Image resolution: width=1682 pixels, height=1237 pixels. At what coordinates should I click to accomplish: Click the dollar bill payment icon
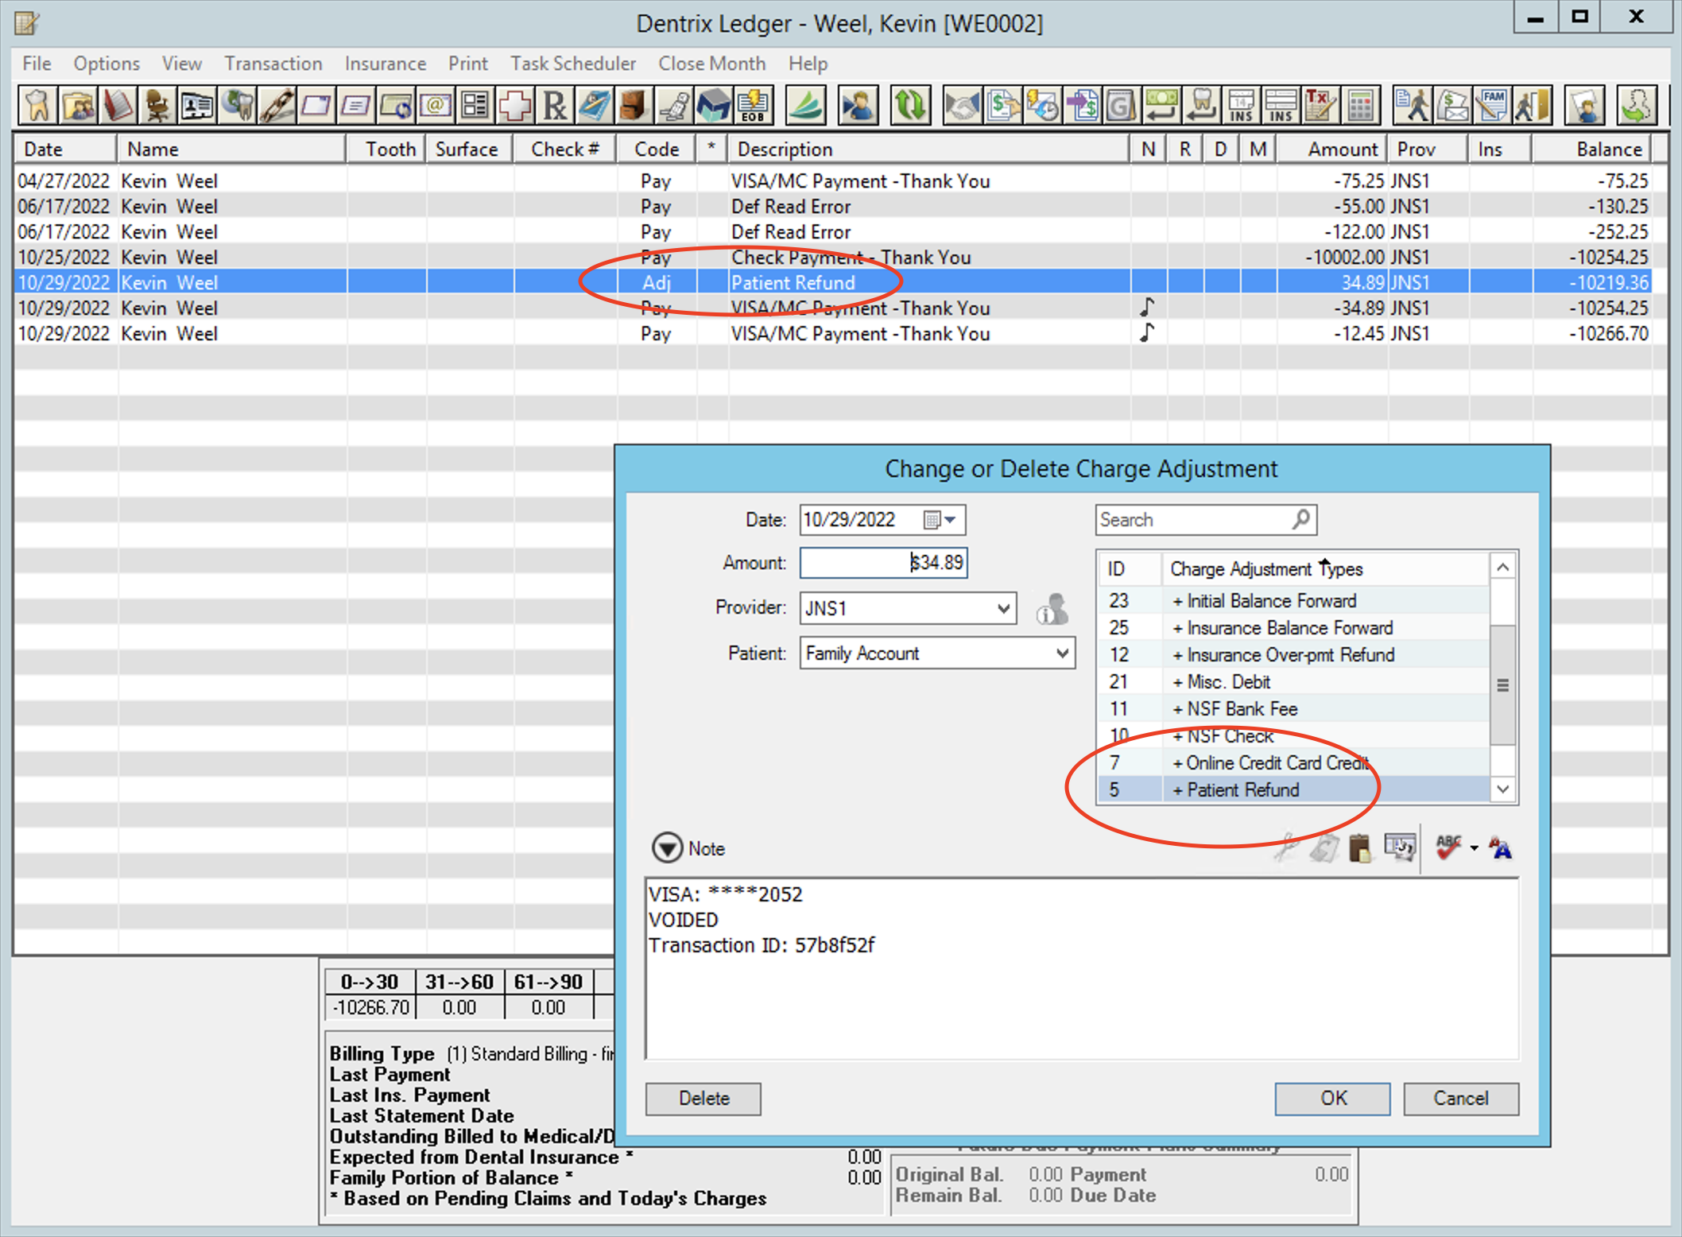(1161, 106)
